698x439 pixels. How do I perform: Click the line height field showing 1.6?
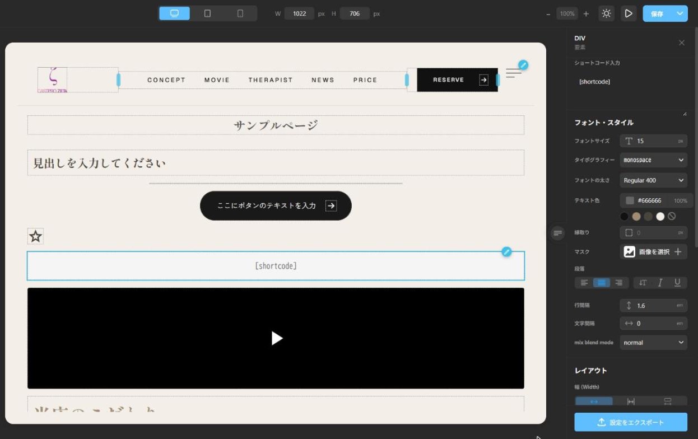point(653,306)
